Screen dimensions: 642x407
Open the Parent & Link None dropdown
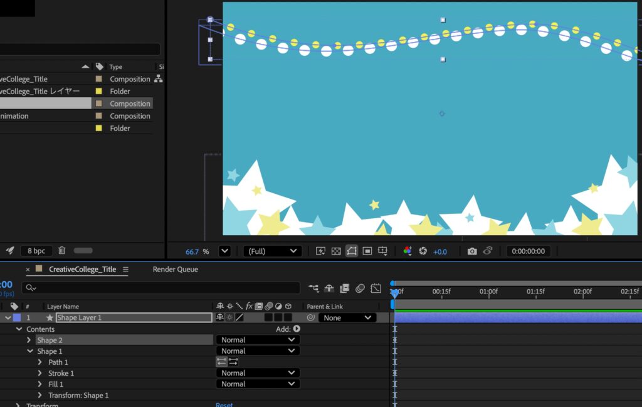(347, 318)
